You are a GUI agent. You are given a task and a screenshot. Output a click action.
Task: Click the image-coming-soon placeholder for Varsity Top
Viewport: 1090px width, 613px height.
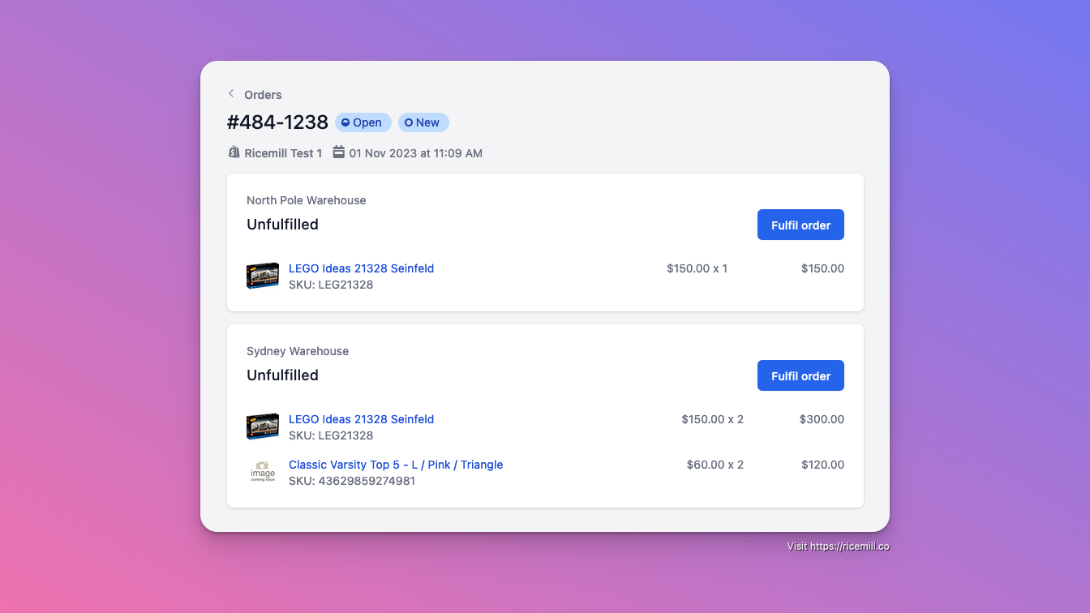click(x=263, y=472)
